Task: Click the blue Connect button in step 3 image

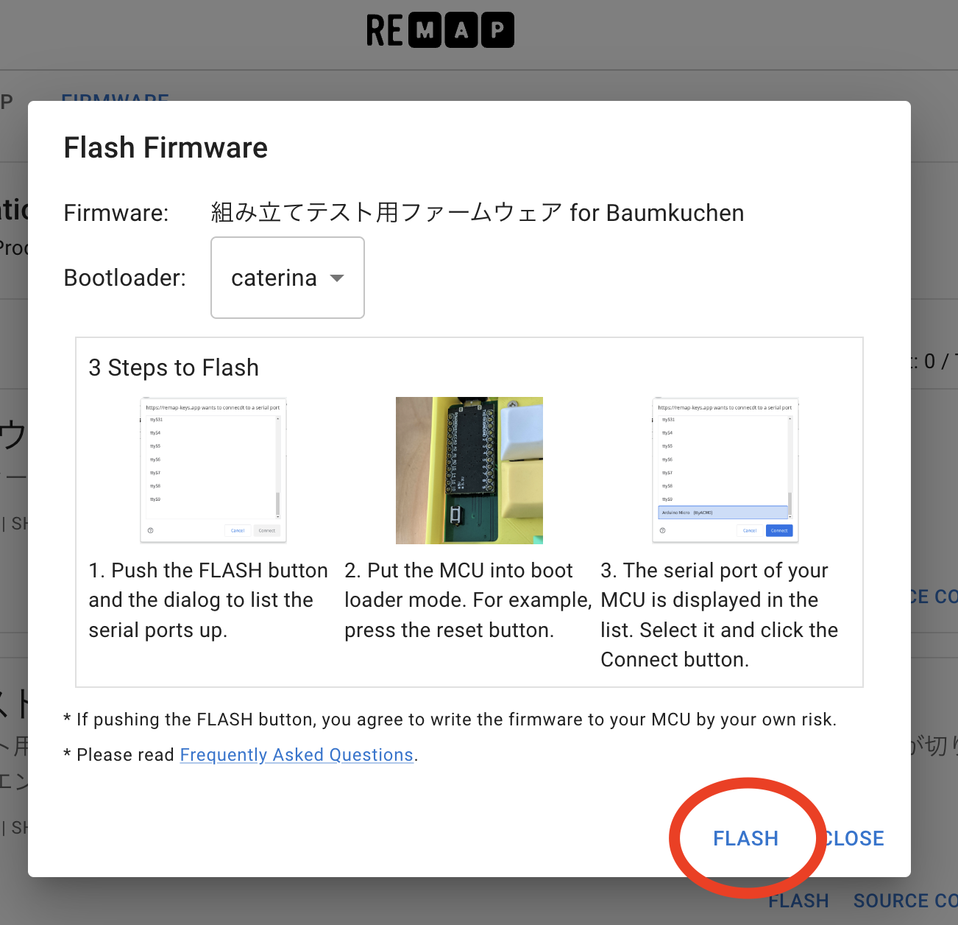Action: 778,530
